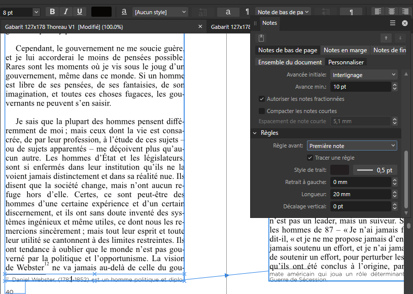Screen dimensions: 413x294
Task: Click the 'Décalage vertical' stepper
Action: coord(395,206)
